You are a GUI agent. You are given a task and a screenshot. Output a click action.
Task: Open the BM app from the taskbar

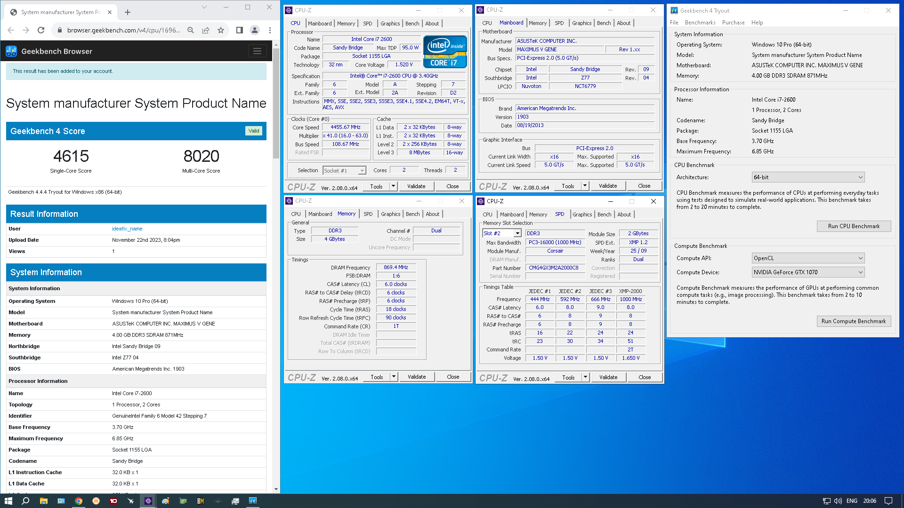tap(201, 501)
